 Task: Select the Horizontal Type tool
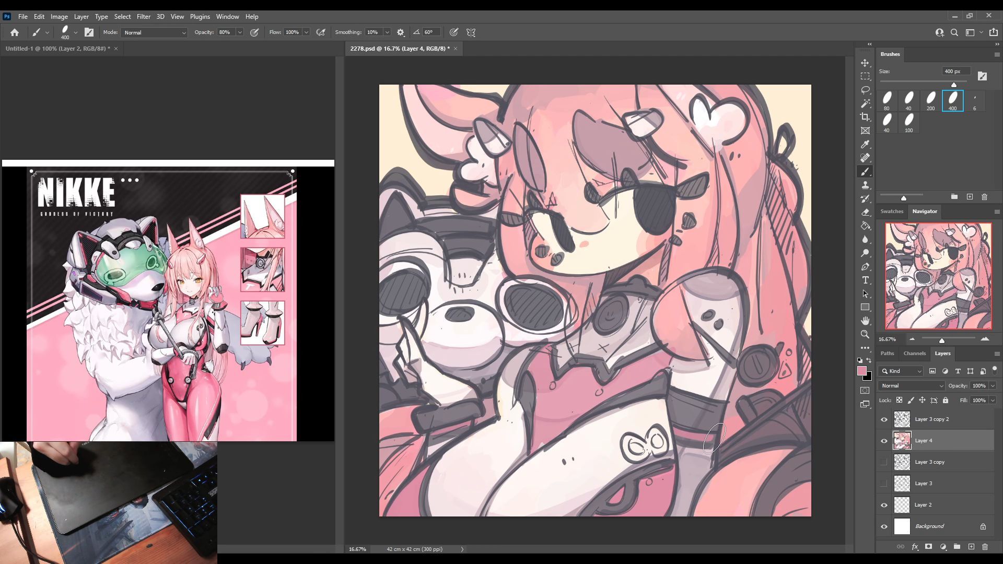pos(865,280)
